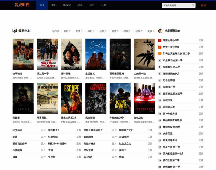This screenshot has height=170, width=216.
Task: Click the red rank 1 badge
Action: pos(160,40)
